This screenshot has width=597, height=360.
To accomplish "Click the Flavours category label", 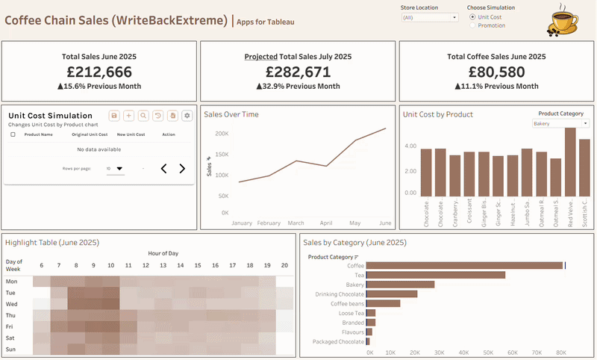I will [353, 332].
